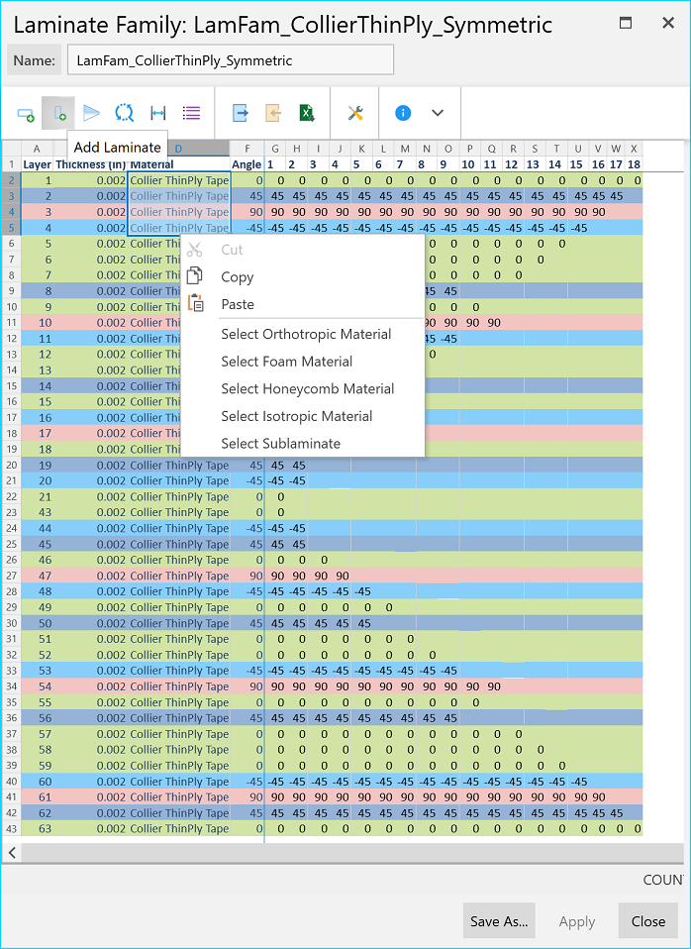691x949 pixels.
Task: Choose Select Isotropic Material
Action: click(303, 416)
